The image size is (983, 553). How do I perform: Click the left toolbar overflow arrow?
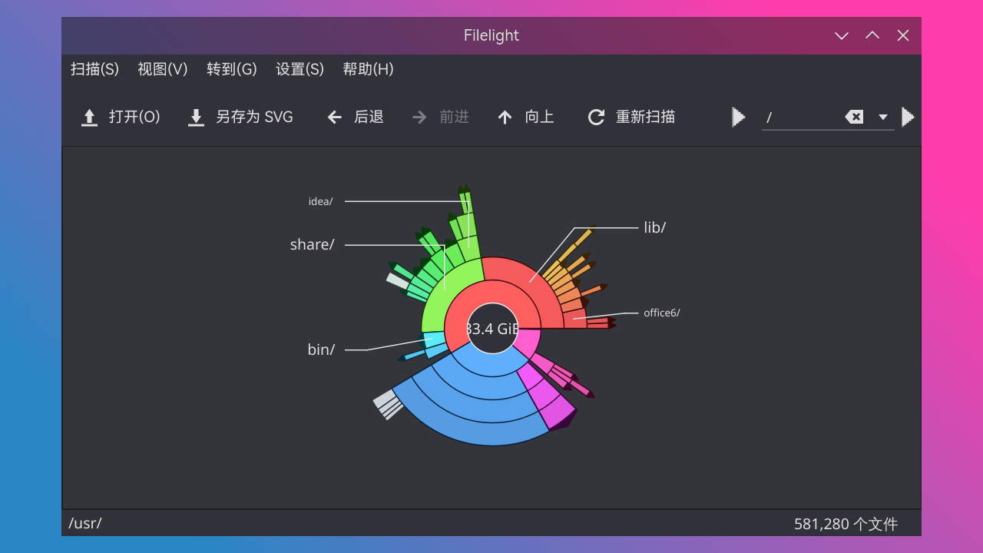(738, 117)
